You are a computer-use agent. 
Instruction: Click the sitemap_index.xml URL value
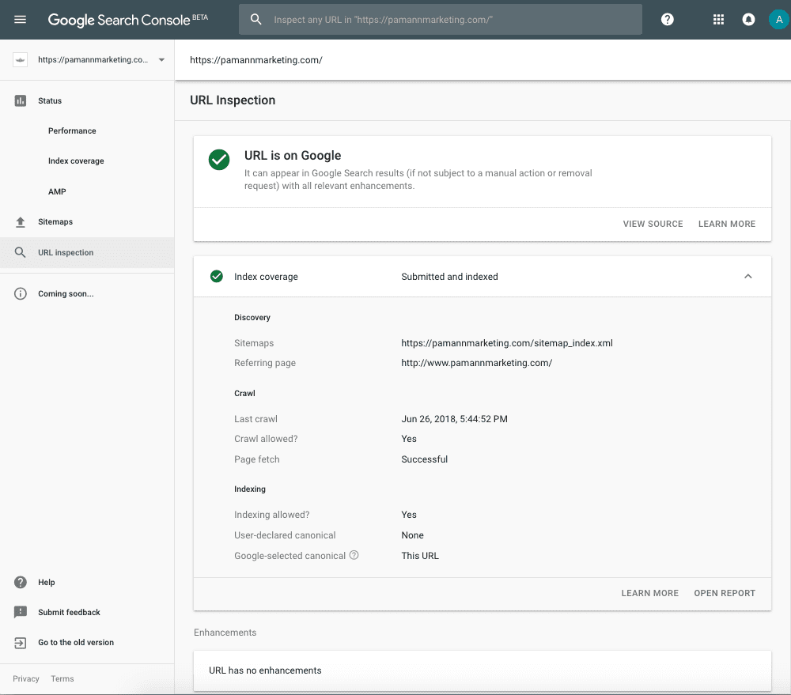click(x=507, y=343)
